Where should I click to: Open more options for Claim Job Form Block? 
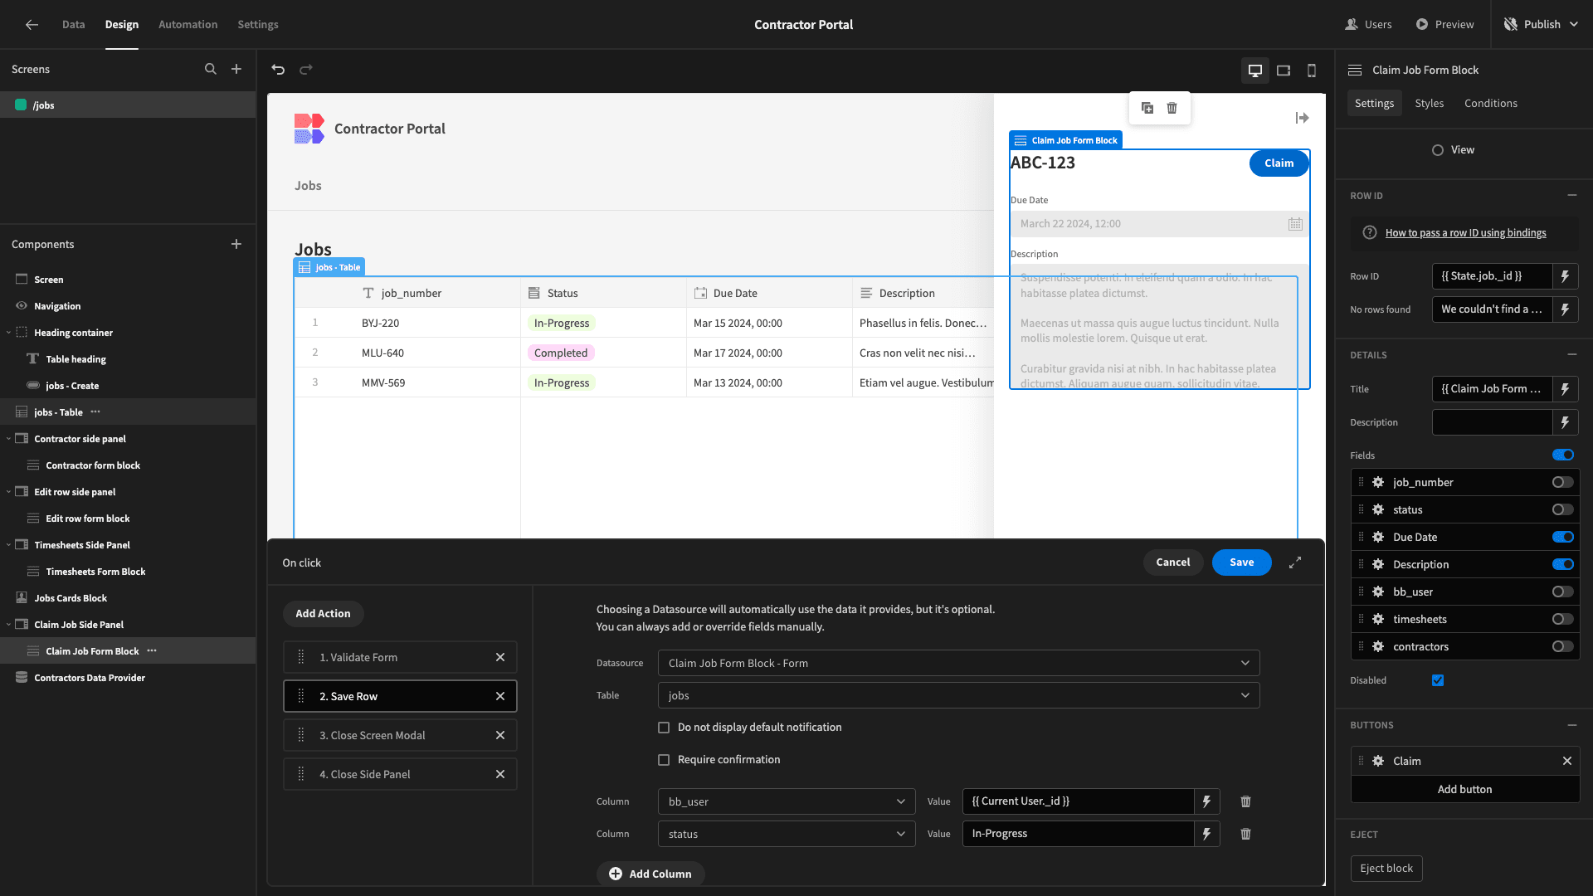point(152,651)
